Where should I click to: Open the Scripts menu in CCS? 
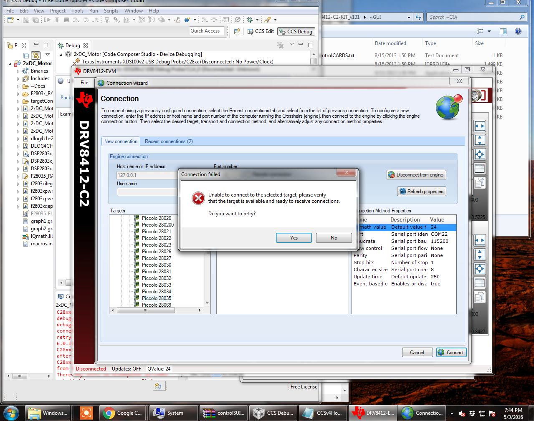111,11
